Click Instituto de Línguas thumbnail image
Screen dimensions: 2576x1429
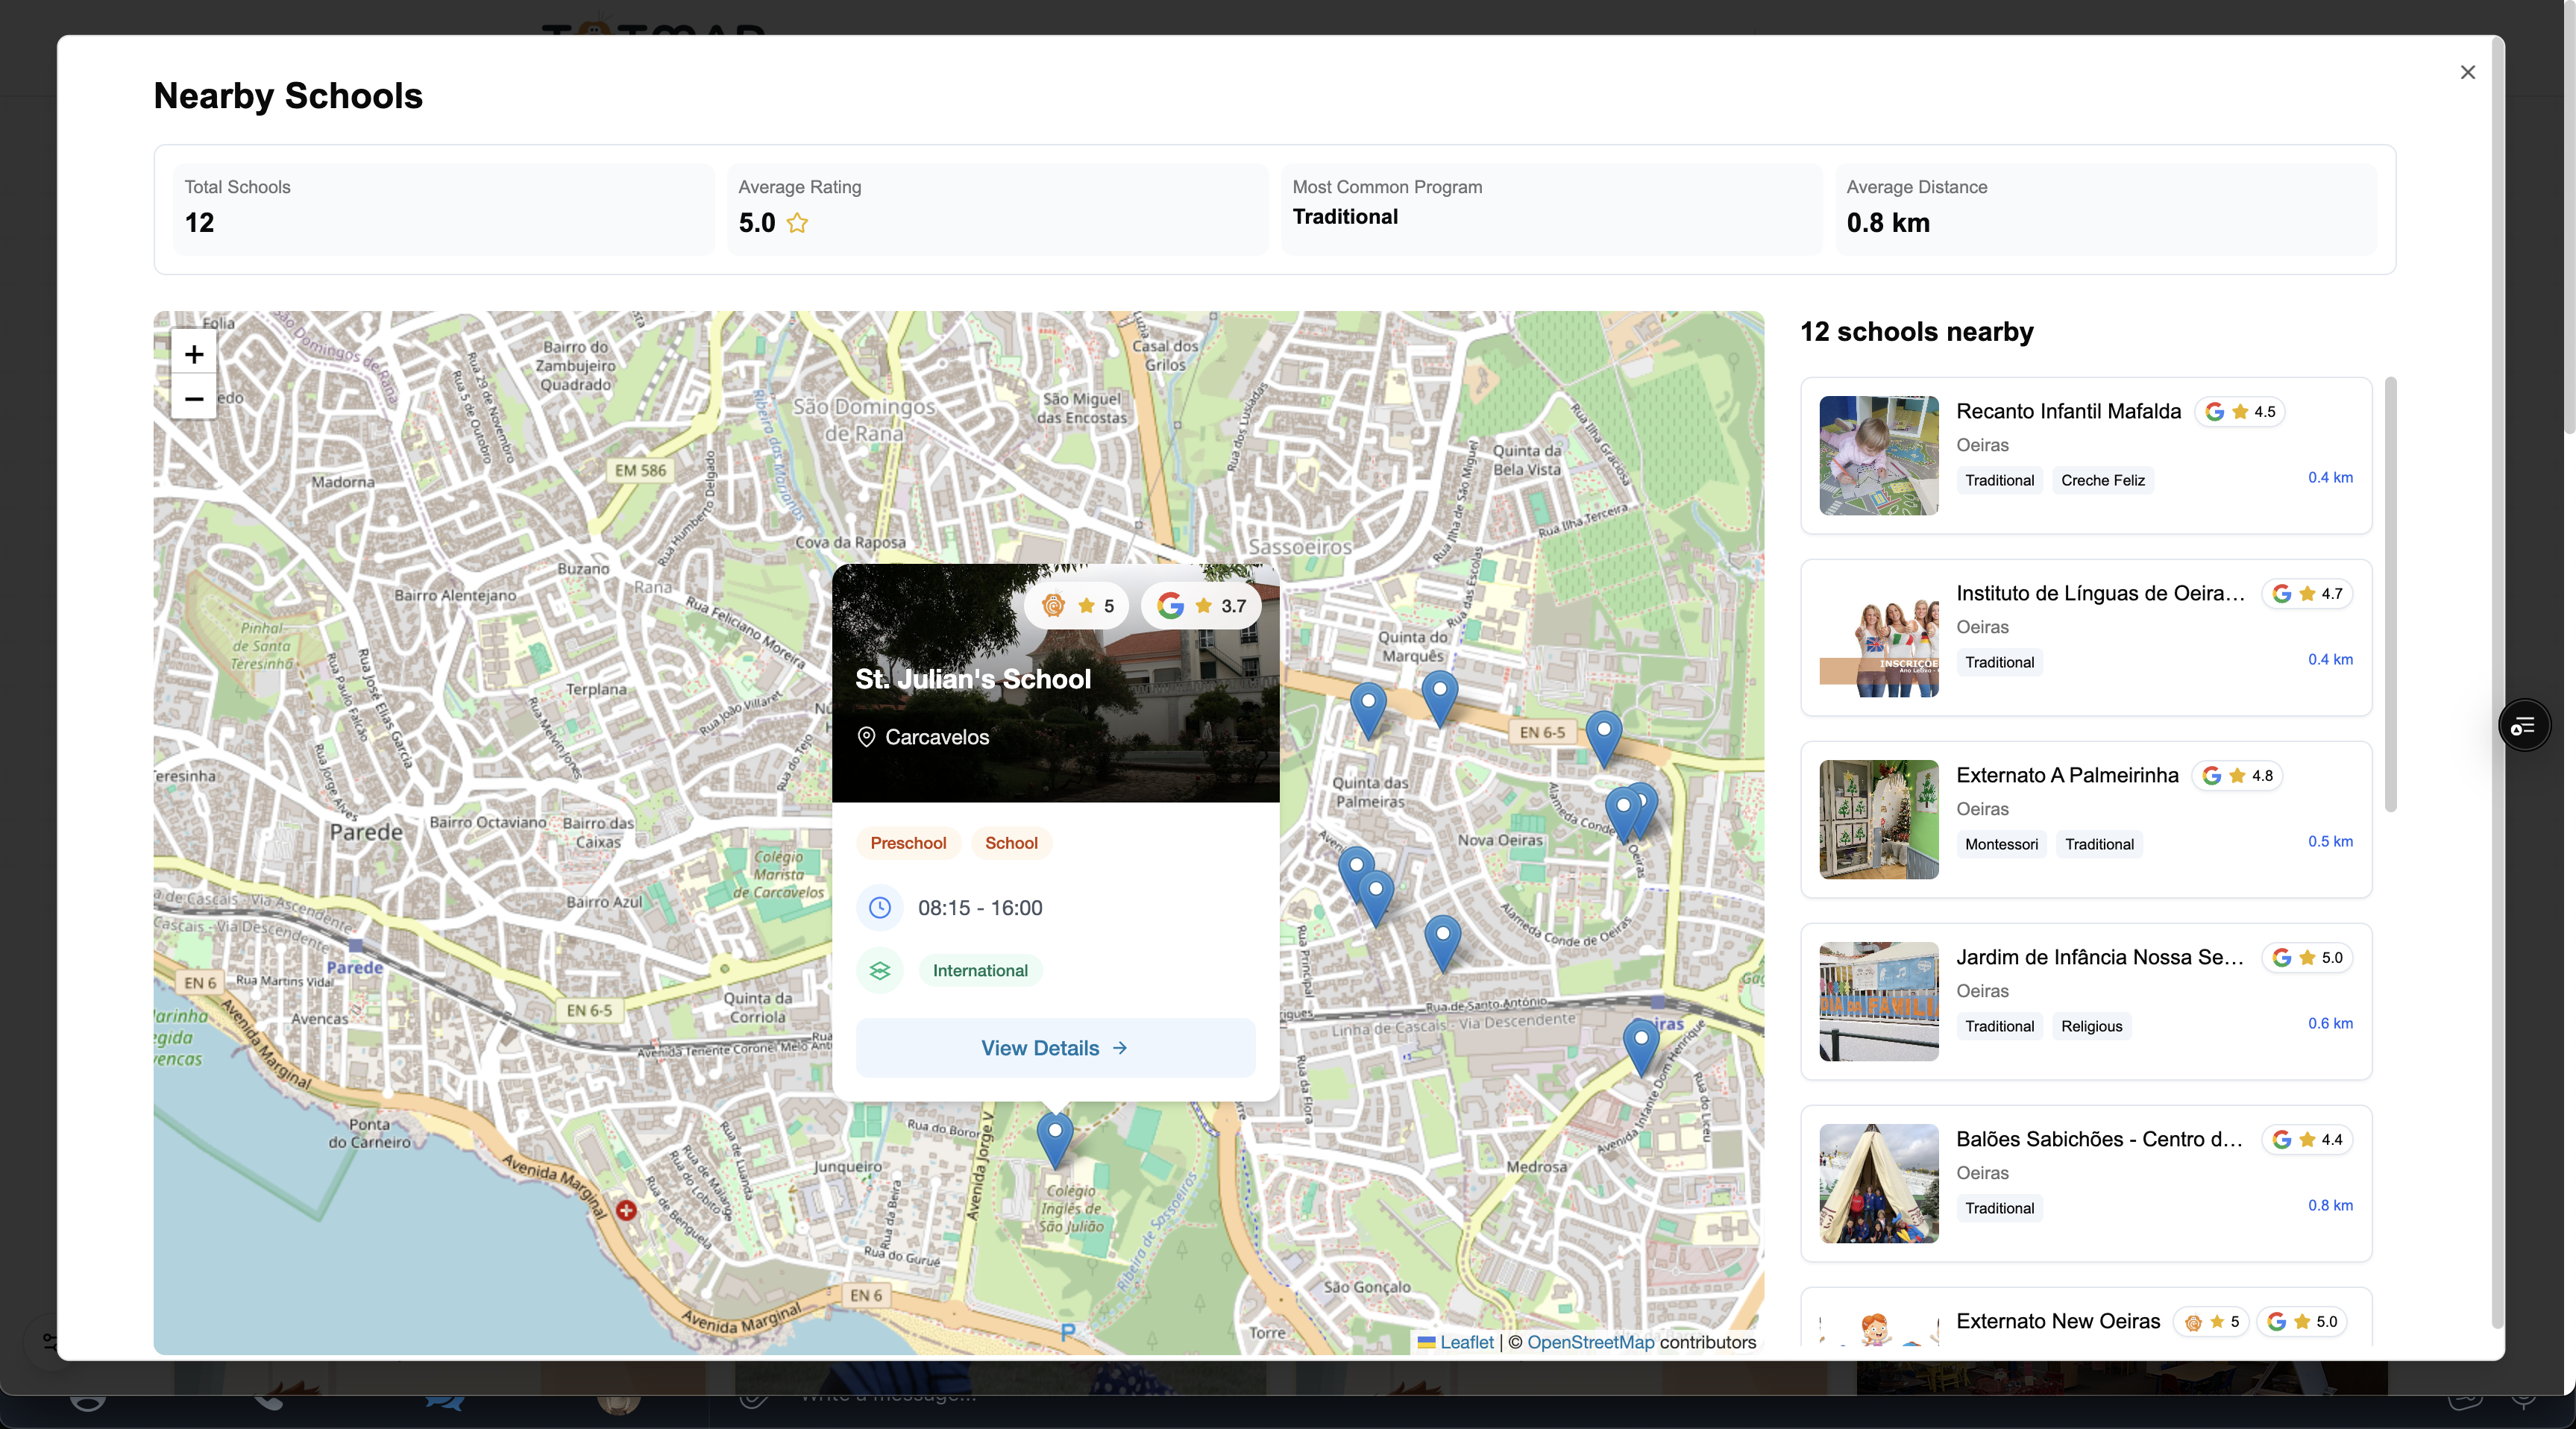(x=1878, y=637)
